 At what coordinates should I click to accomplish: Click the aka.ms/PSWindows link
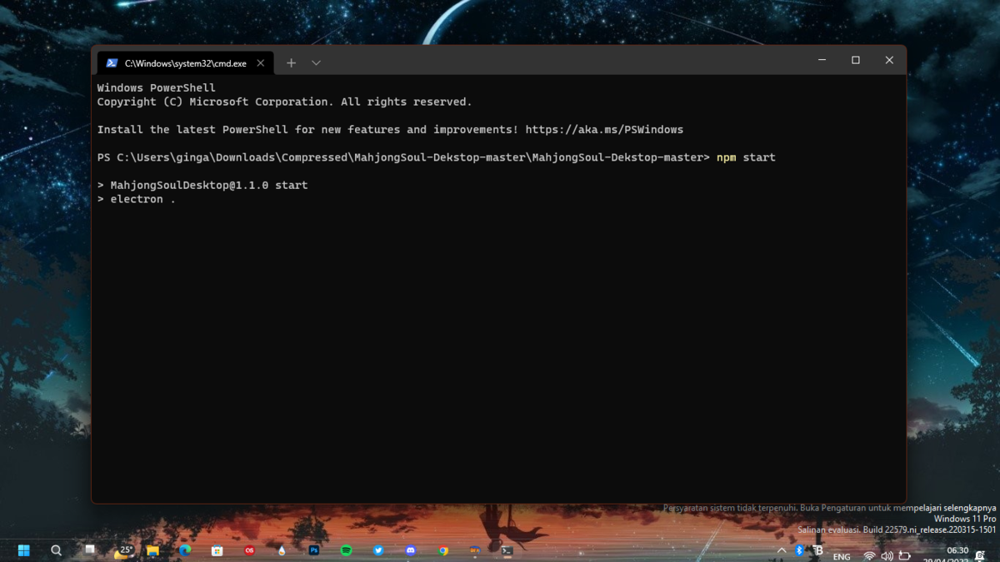click(604, 130)
